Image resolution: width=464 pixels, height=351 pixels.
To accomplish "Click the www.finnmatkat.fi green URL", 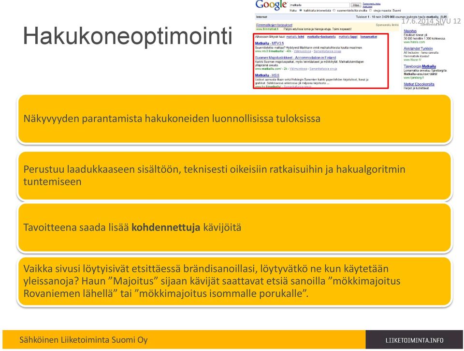I will [x=267, y=29].
